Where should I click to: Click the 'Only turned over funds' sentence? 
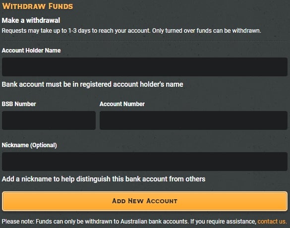pyautogui.click(x=207, y=31)
